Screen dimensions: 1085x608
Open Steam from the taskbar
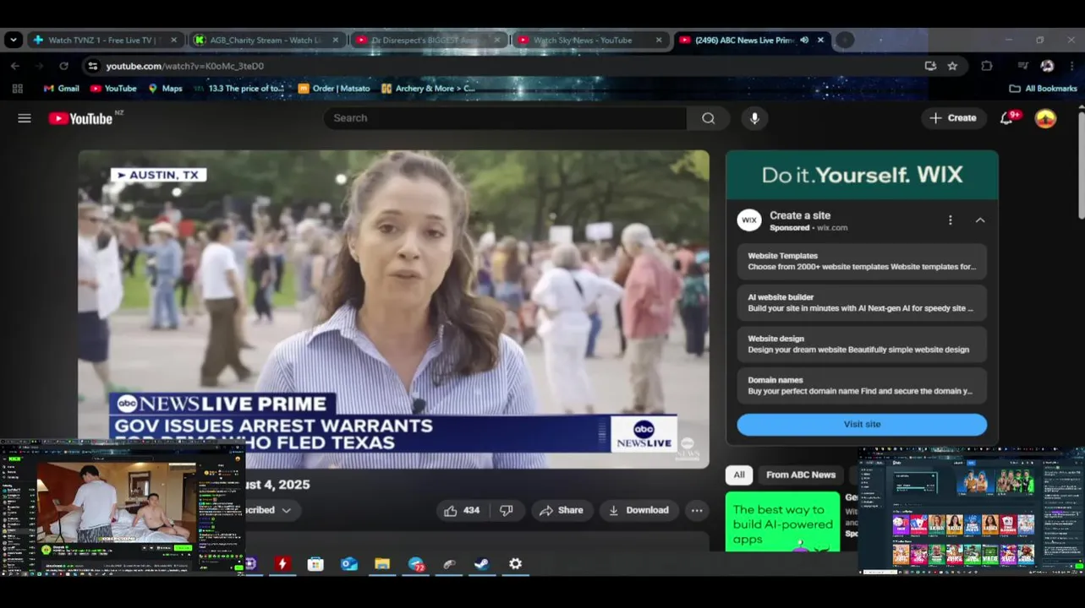click(x=481, y=564)
